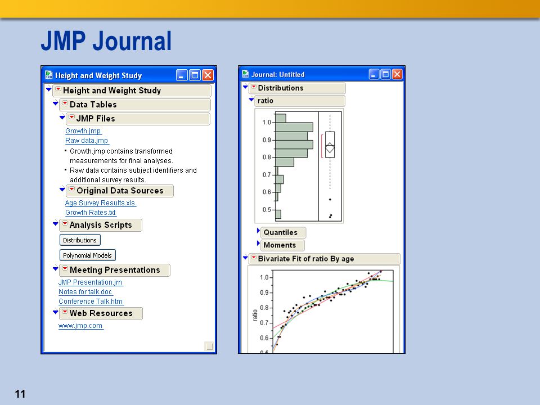
Task: Click journal icon in Height and Weight Study title bar
Action: pyautogui.click(x=49, y=75)
